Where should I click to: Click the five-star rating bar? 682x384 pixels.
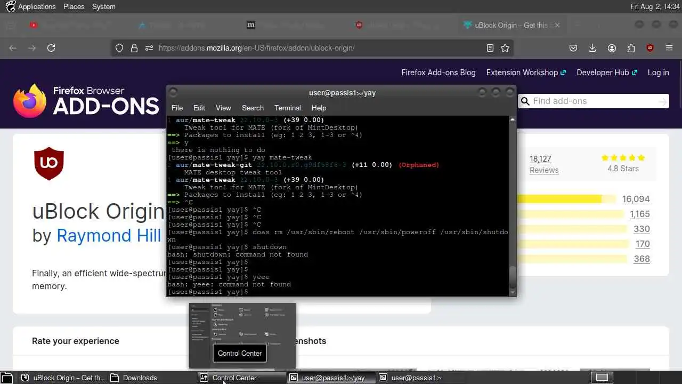(x=566, y=199)
